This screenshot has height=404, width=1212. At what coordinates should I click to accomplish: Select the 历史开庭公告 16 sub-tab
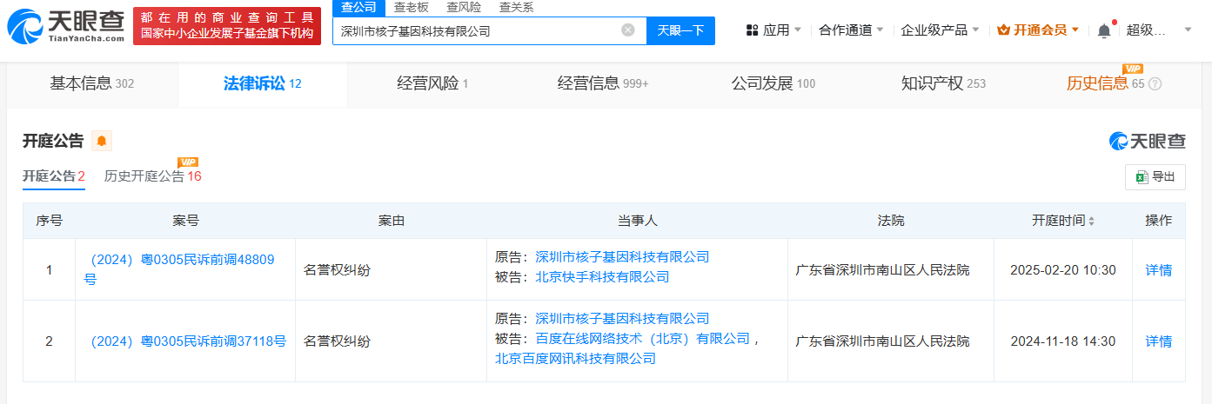[x=153, y=176]
